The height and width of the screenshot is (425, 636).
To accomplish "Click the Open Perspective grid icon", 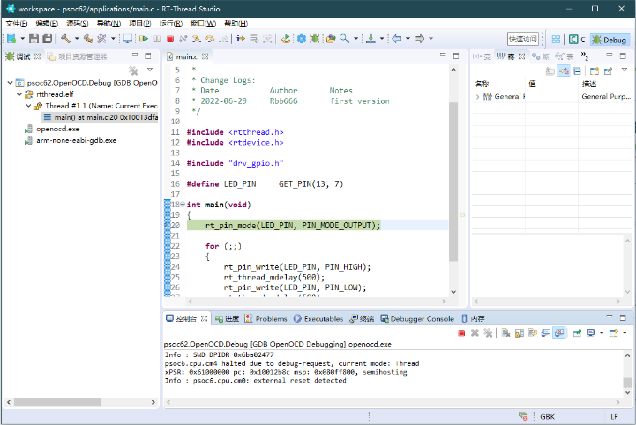I will coord(555,39).
